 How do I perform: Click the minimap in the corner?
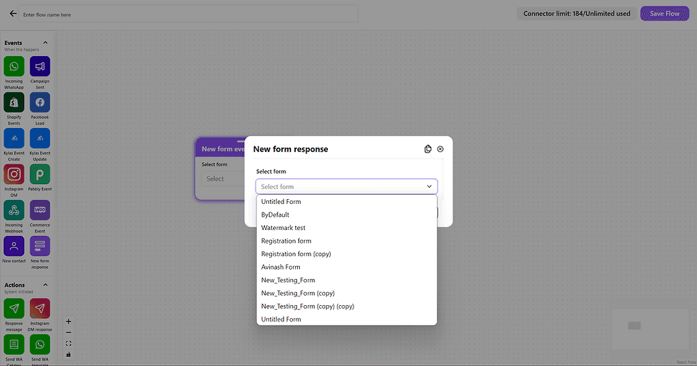click(x=650, y=328)
